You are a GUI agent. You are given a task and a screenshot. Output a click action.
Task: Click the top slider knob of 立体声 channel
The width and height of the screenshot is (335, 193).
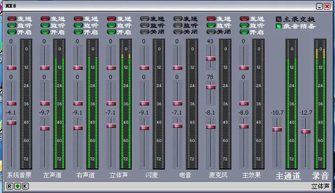pos(111,68)
